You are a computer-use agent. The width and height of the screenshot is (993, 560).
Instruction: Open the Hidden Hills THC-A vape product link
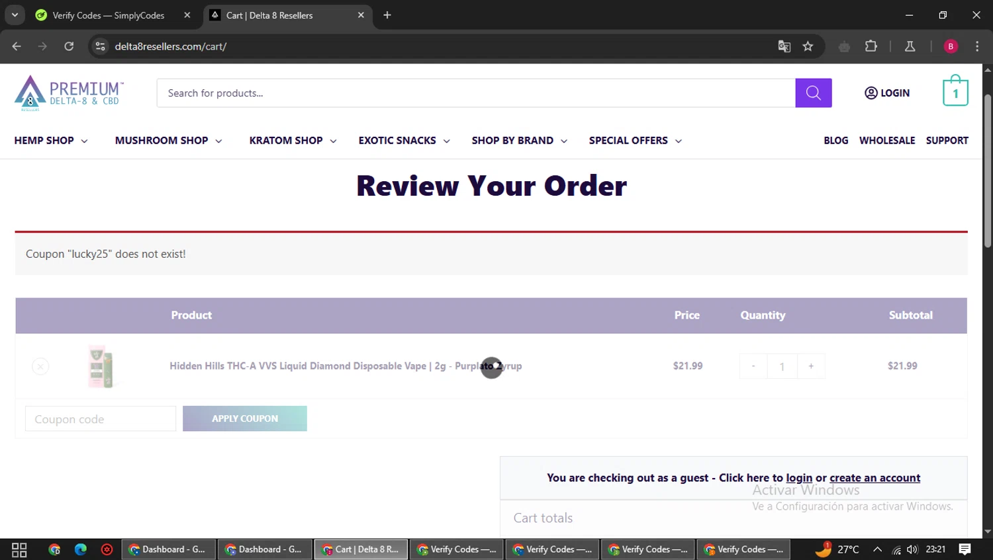tap(346, 366)
